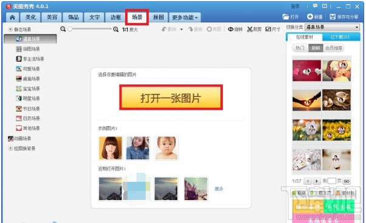Expand the 更多功能 dropdown menu
Viewport: 366px width, 223px height.
coord(185,17)
